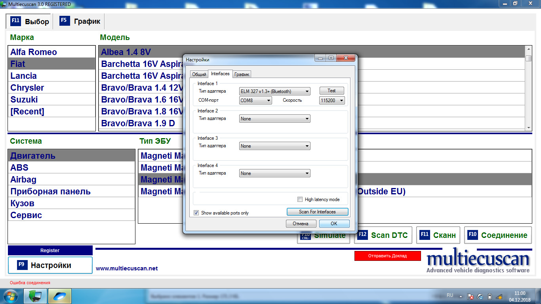Click the model list scrollbar thumb
Screen dimensions: 541x304
[x=528, y=58]
